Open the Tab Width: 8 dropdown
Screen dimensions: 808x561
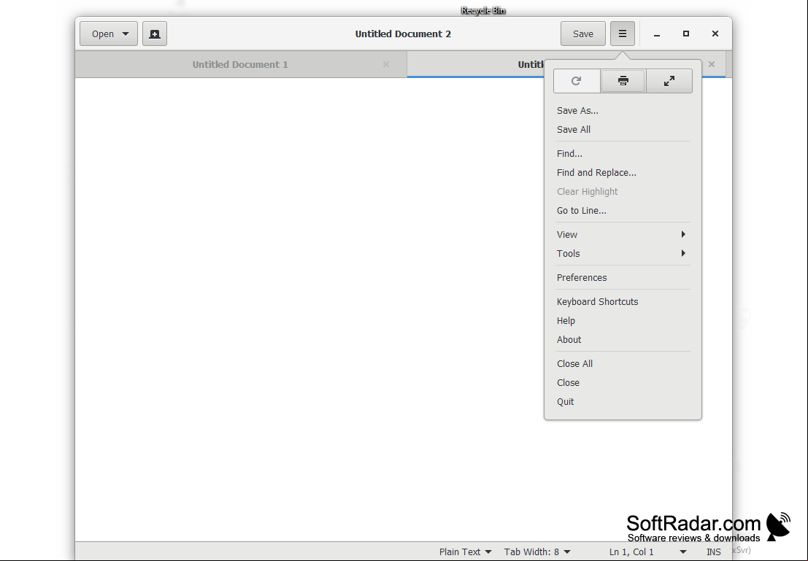[x=537, y=552]
